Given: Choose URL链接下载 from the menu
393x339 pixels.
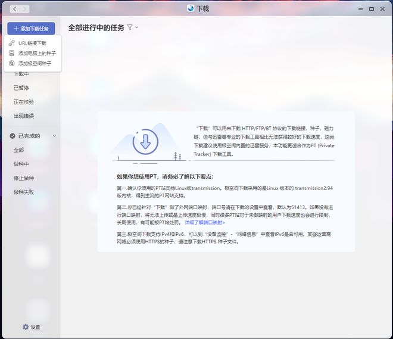Looking at the screenshot, I should (x=32, y=43).
